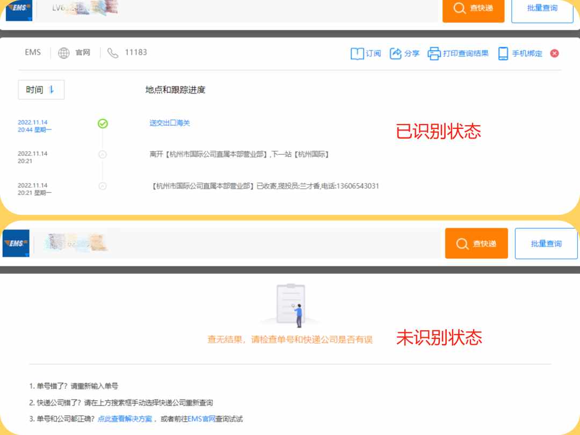This screenshot has width=580, height=435.
Task: Close the tracking results with the red X
Action: pos(554,53)
